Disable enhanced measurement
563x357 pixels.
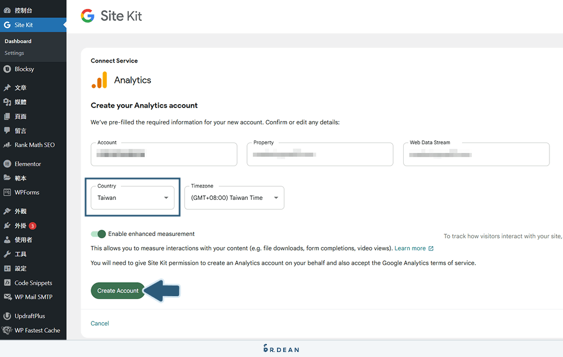click(x=98, y=234)
